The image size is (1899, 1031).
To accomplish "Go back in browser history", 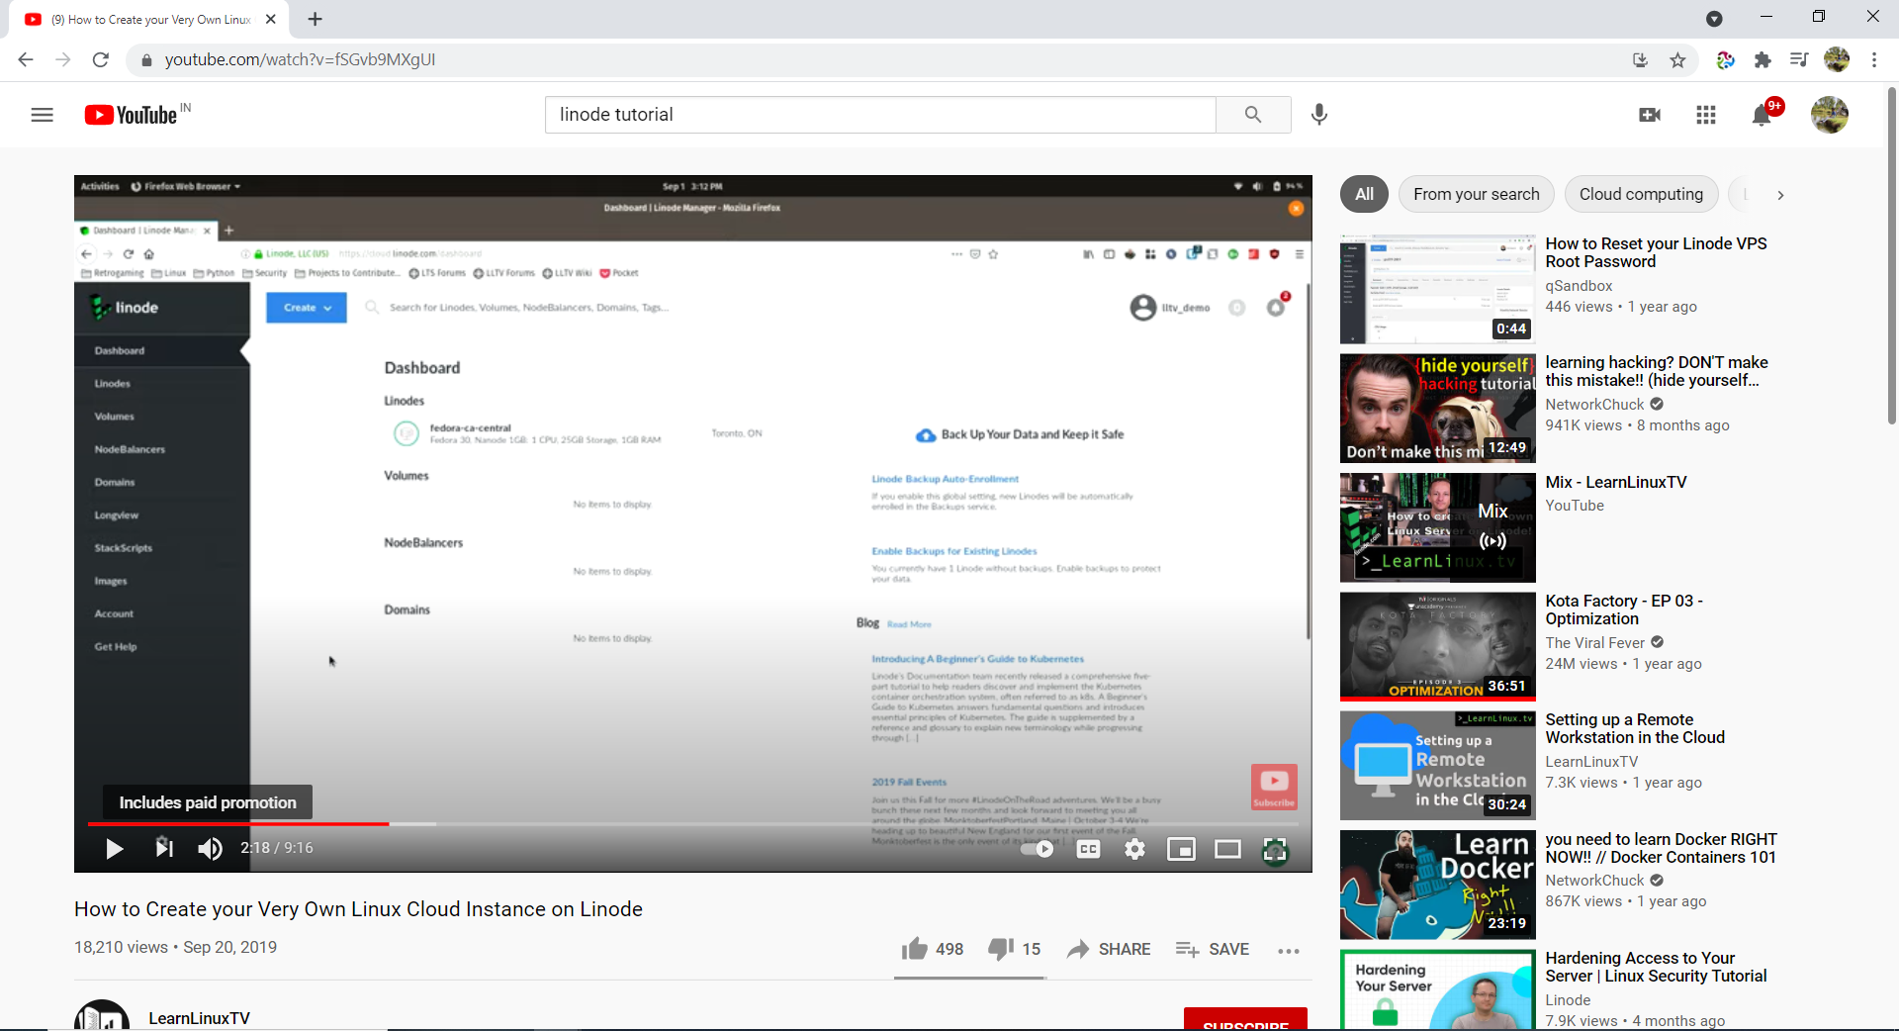I will (26, 59).
